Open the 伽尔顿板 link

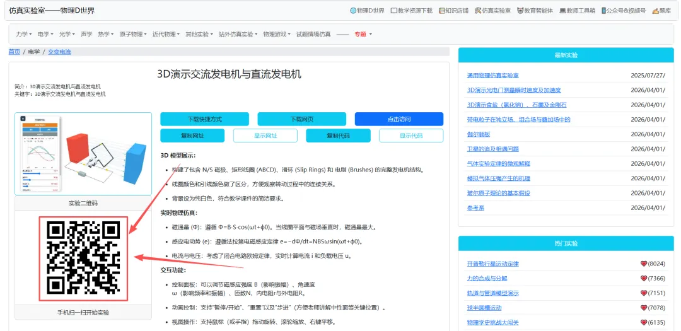[x=479, y=134]
